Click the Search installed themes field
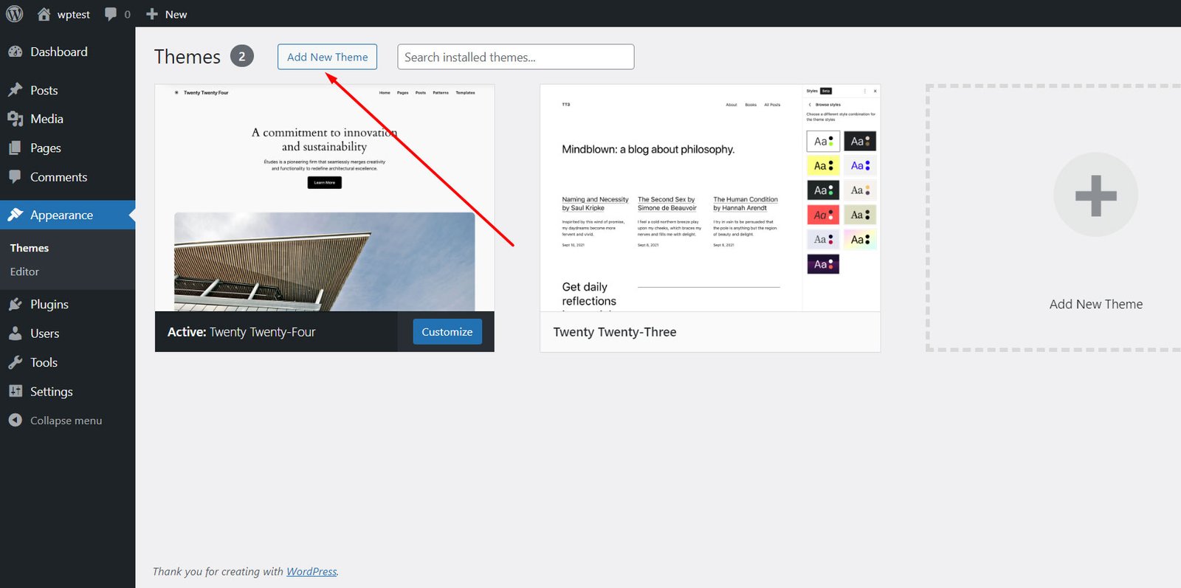This screenshot has height=588, width=1181. pyautogui.click(x=515, y=57)
